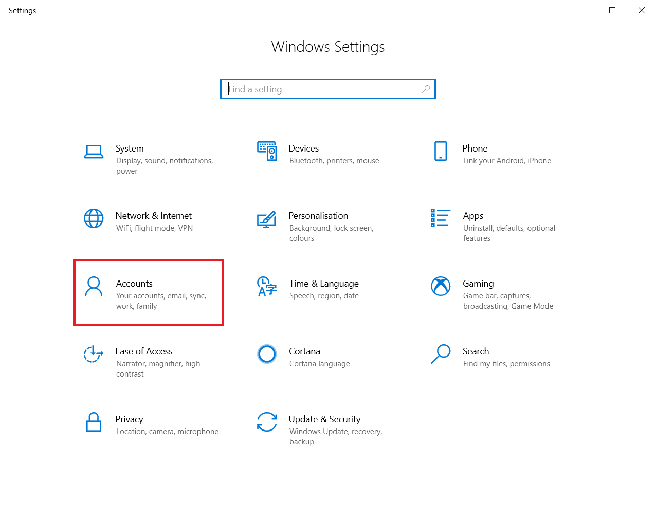Select Ease of Access title

pyautogui.click(x=144, y=351)
